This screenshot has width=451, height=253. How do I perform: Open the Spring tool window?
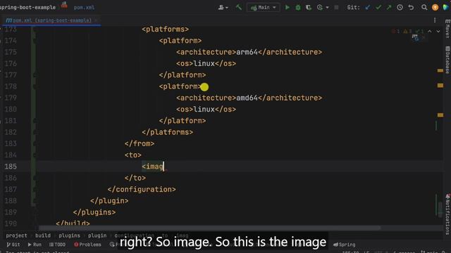(x=345, y=245)
